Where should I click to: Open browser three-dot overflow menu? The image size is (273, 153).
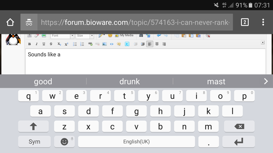tap(263, 22)
